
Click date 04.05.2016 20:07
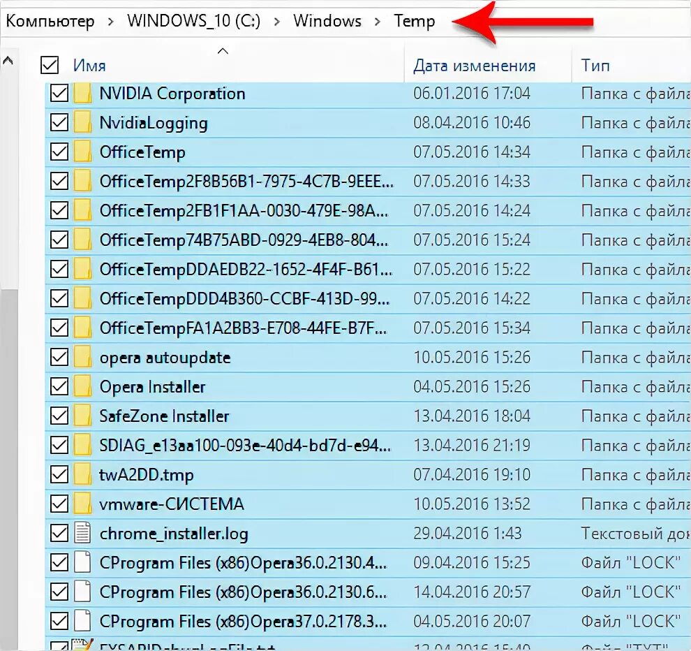click(472, 622)
